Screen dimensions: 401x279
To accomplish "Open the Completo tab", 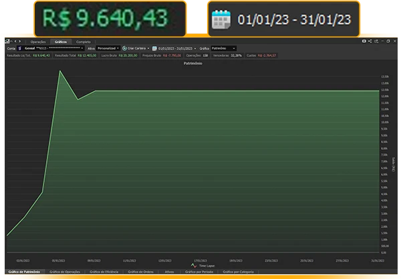I will pyautogui.click(x=84, y=41).
